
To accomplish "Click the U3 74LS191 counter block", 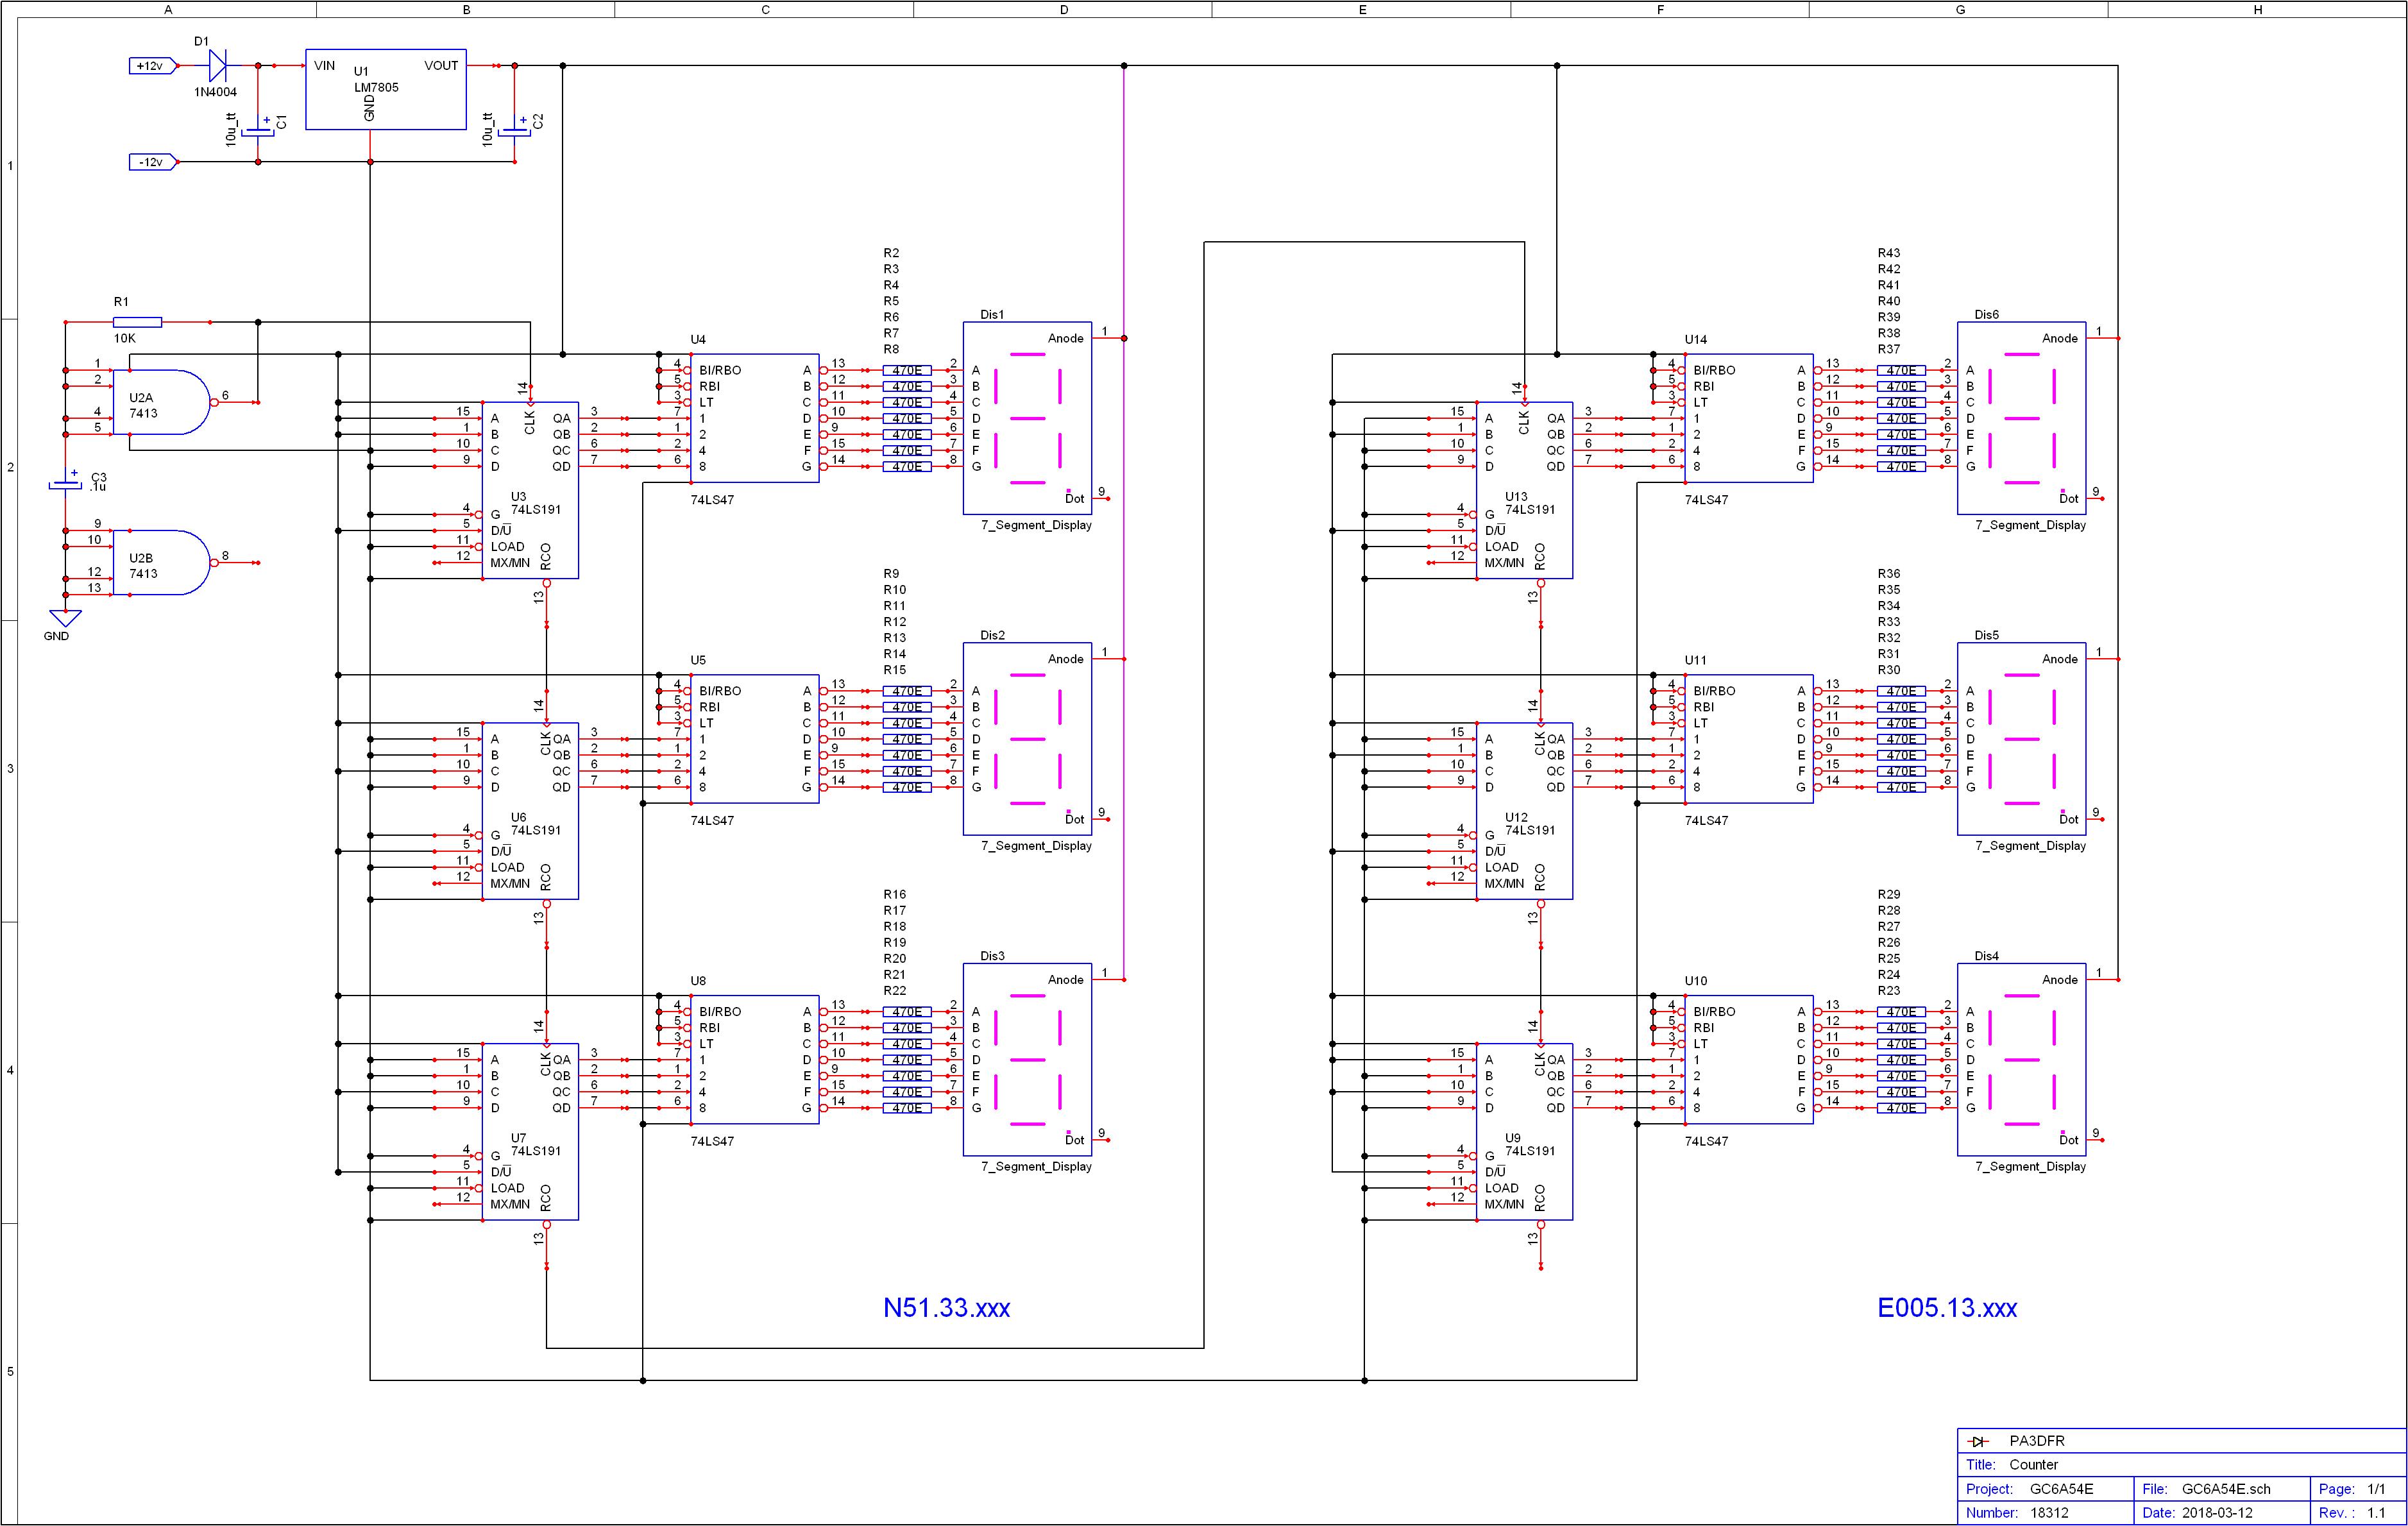I will (x=530, y=490).
